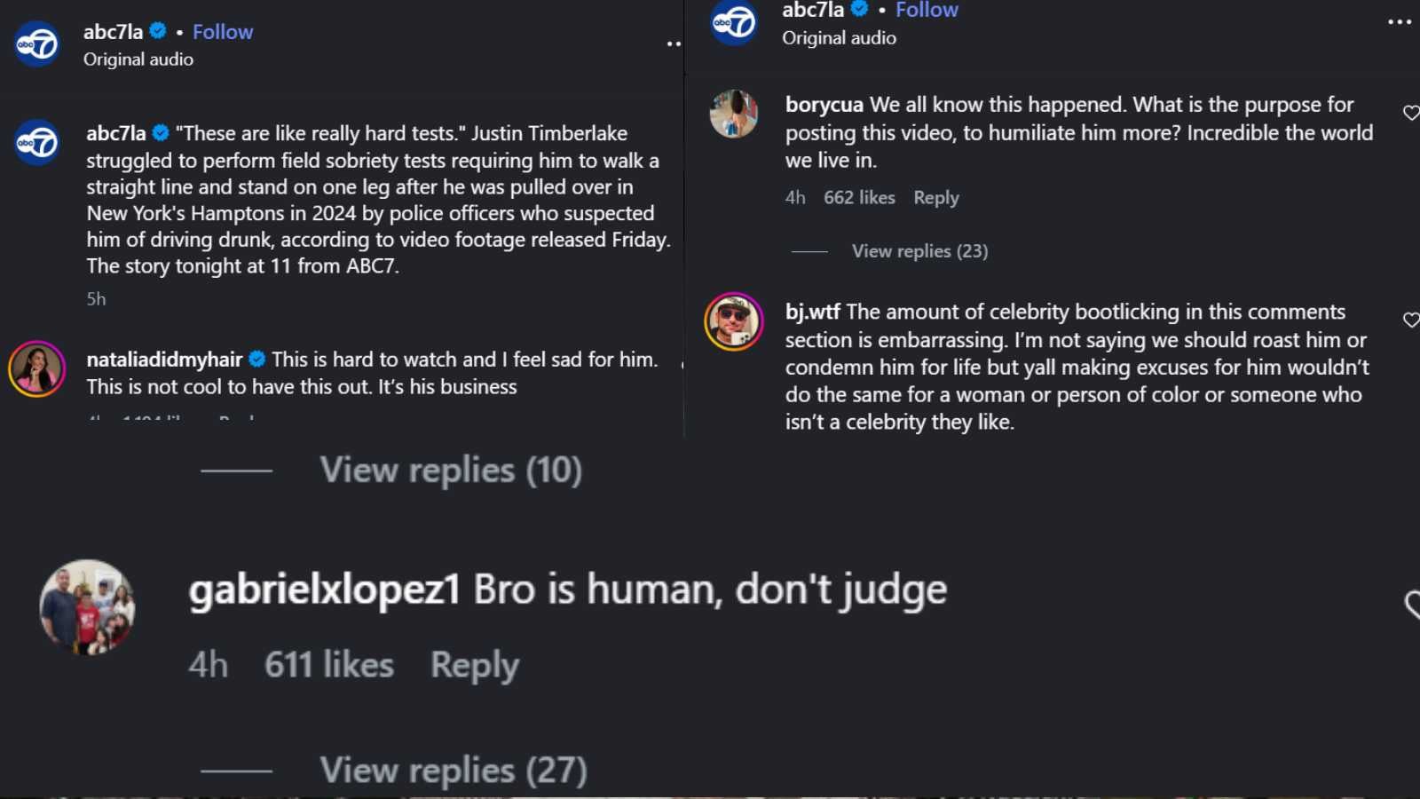Click the abc7la avatar beside the caption

(37, 142)
